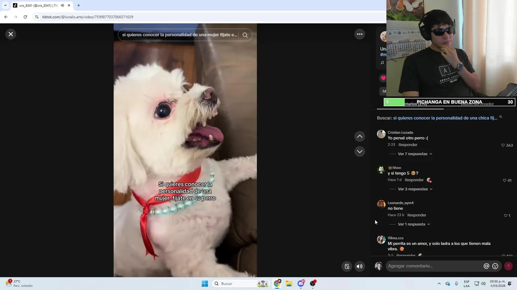Click username Vilma.ccs

395,238
